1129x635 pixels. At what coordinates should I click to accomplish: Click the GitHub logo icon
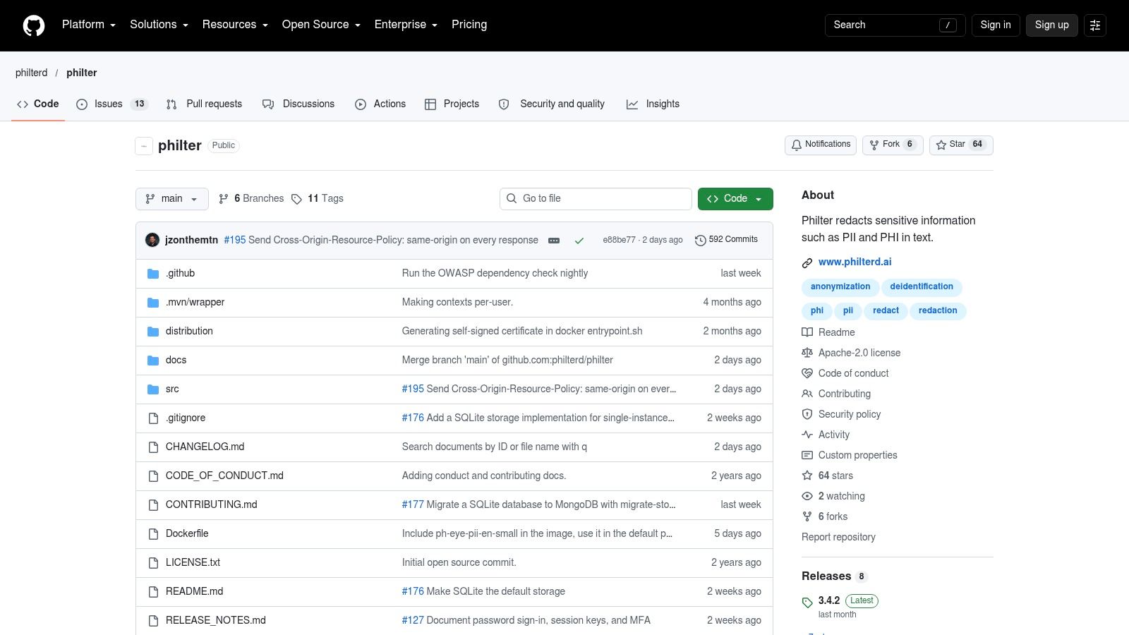(x=34, y=25)
